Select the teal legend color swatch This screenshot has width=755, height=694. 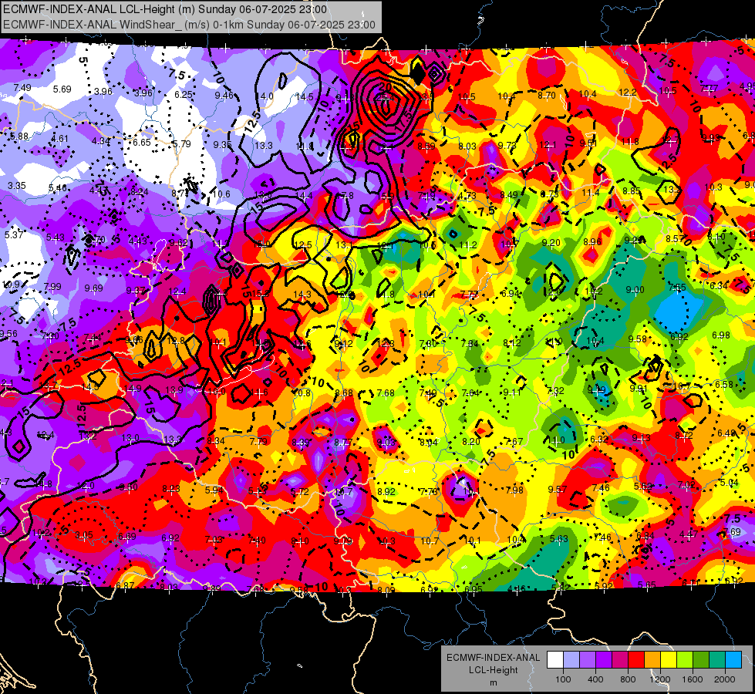coord(717,660)
